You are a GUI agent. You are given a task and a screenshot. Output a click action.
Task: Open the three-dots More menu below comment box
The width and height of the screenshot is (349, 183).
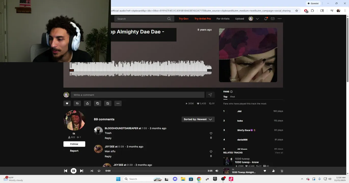(118, 103)
